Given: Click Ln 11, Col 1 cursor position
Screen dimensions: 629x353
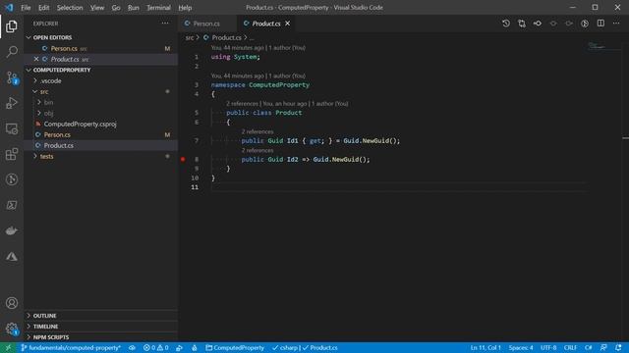Looking at the screenshot, I should (486, 348).
